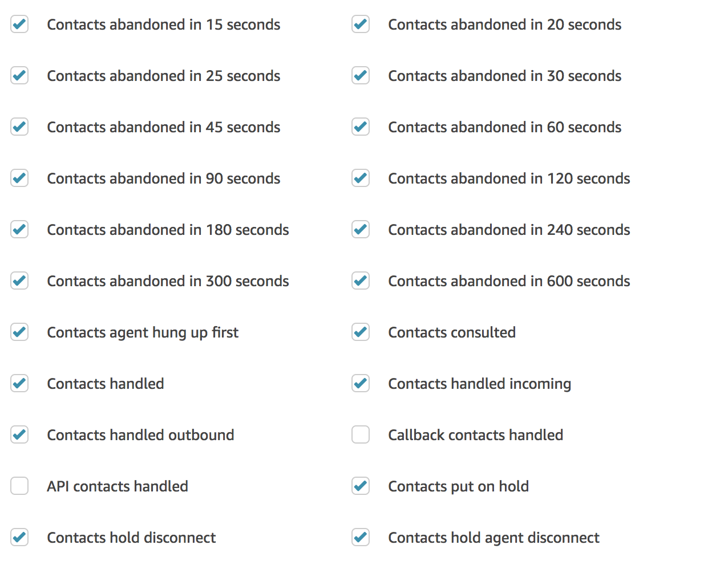The width and height of the screenshot is (728, 569).
Task: Enable Callback contacts handled checkbox
Action: pos(361,434)
